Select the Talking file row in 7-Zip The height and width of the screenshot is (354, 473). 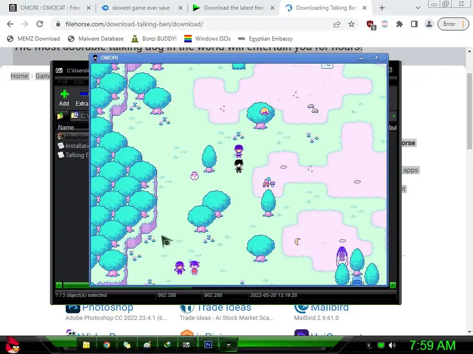(73, 155)
